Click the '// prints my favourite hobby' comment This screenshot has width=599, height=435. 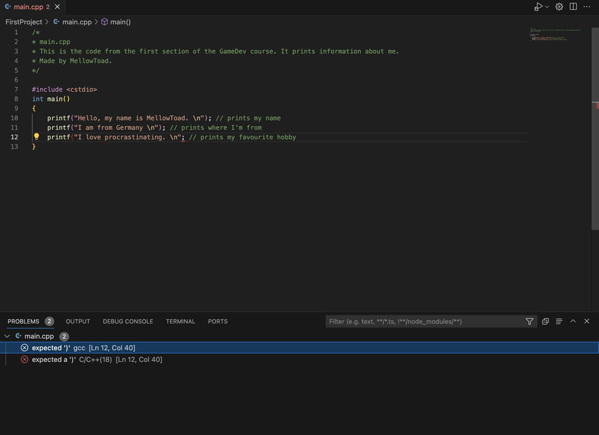(242, 137)
